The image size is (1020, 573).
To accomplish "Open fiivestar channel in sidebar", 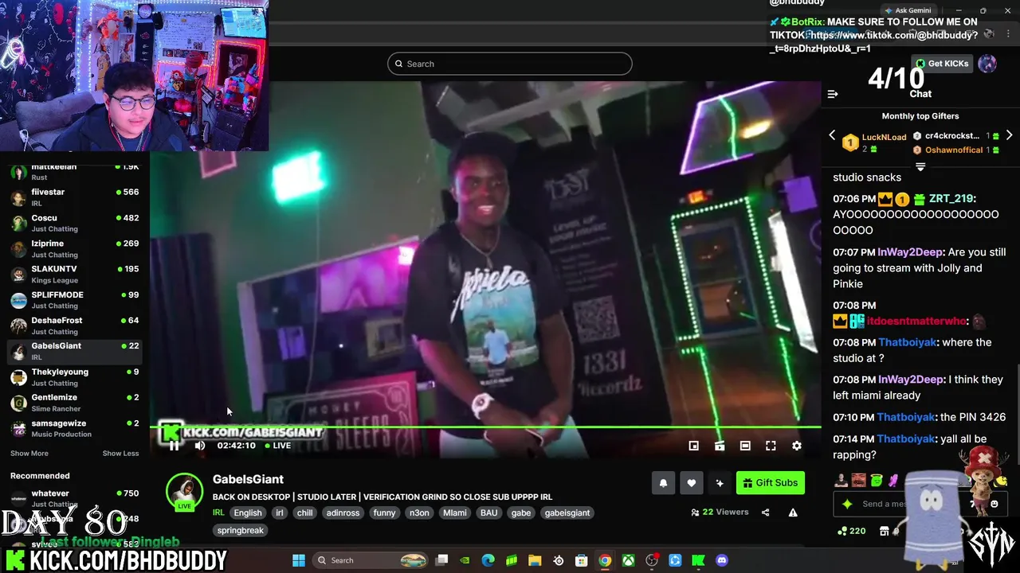I will coord(74,197).
